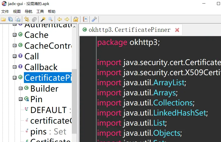Click the DEFAULT static field icon
Viewport: 221px width, 142px height.
(x=26, y=109)
